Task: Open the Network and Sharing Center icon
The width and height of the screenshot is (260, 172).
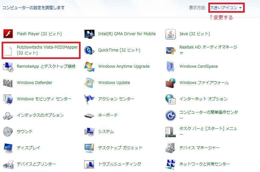Action: (170, 165)
